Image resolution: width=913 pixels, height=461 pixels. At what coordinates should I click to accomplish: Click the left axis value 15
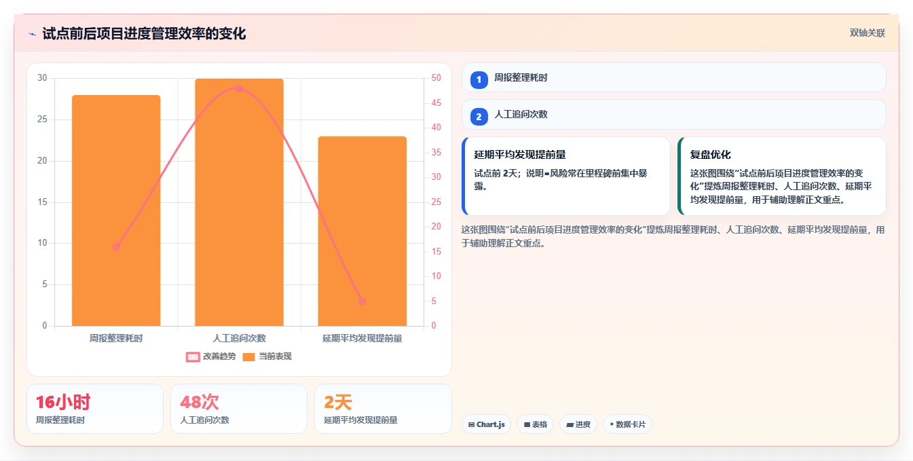click(x=42, y=202)
